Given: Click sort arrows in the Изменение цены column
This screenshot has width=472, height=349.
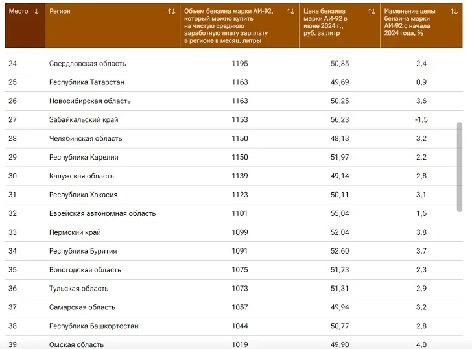Looking at the screenshot, I should click(454, 12).
